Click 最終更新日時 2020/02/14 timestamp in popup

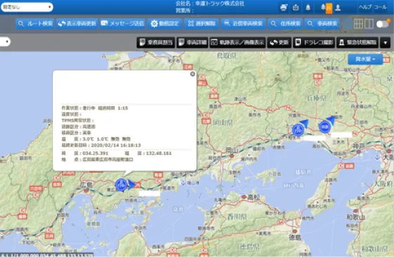(101, 145)
